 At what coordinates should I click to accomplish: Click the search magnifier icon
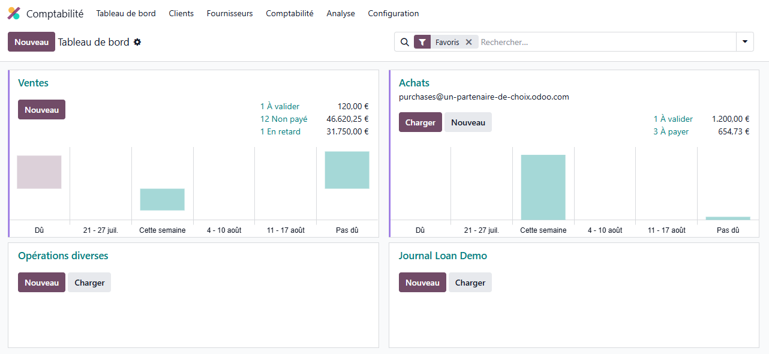coord(405,42)
